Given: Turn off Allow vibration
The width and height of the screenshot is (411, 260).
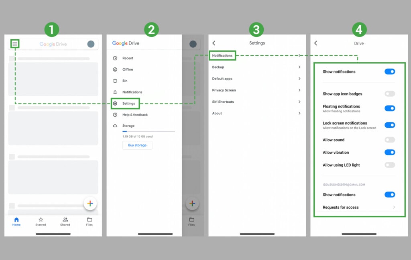Looking at the screenshot, I should (x=390, y=152).
